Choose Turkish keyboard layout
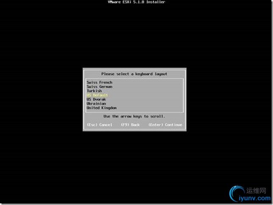 [x=94, y=91]
